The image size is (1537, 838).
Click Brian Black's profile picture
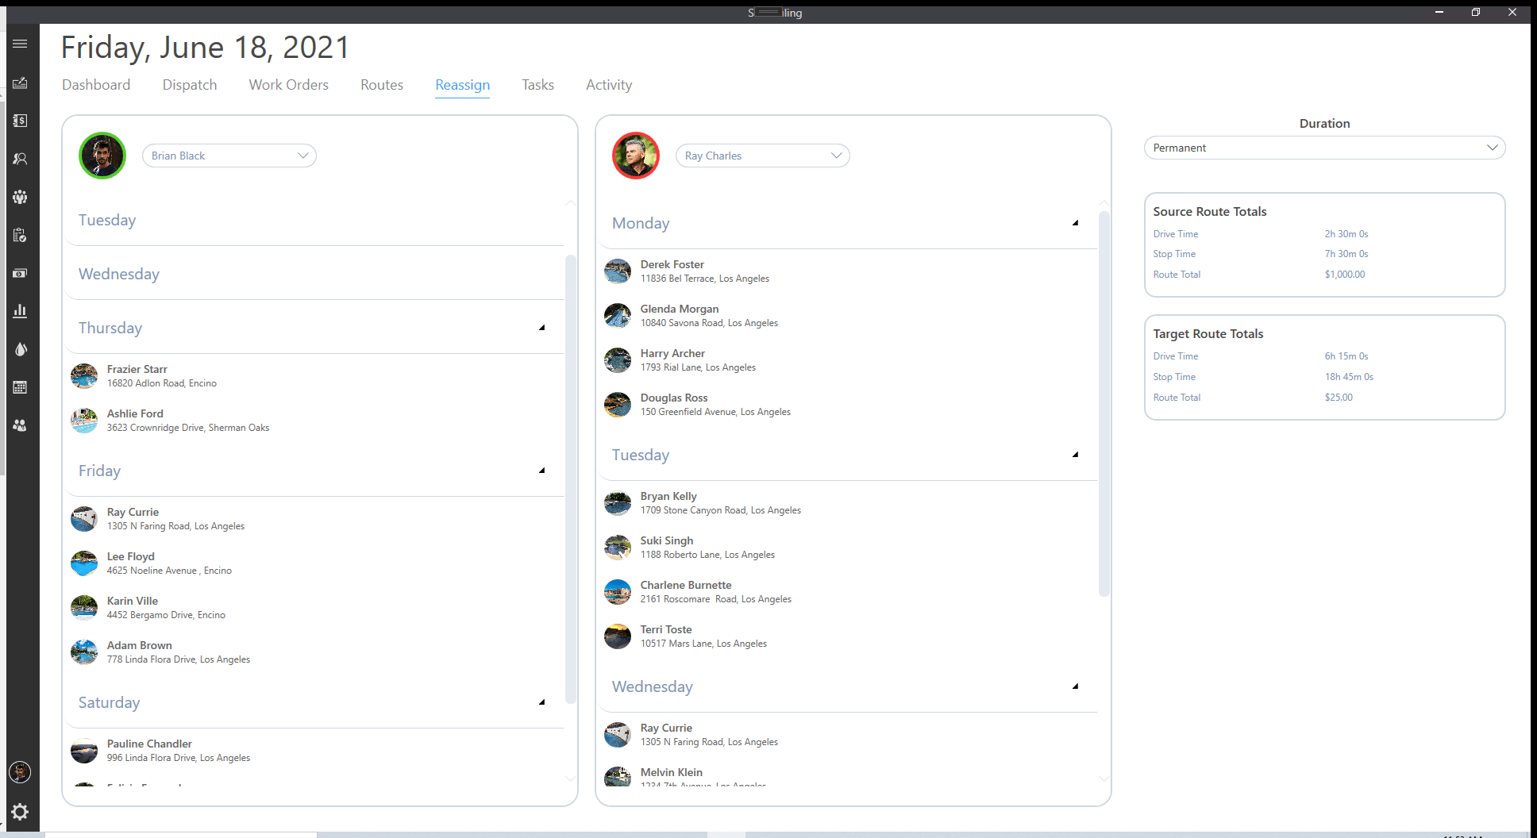coord(102,155)
